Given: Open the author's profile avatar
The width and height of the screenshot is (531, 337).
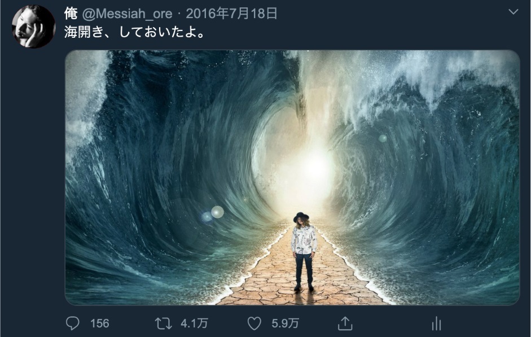Looking at the screenshot, I should pyautogui.click(x=33, y=26).
